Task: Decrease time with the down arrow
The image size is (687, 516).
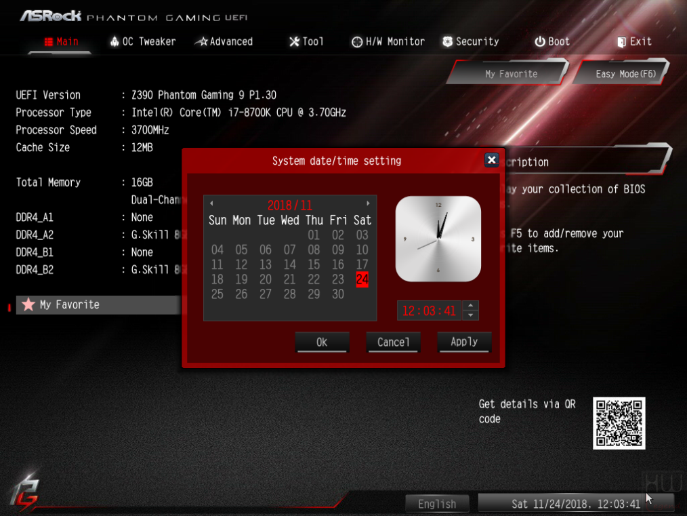Action: point(471,315)
